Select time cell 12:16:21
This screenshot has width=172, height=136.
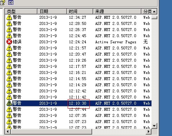[x=78, y=73]
